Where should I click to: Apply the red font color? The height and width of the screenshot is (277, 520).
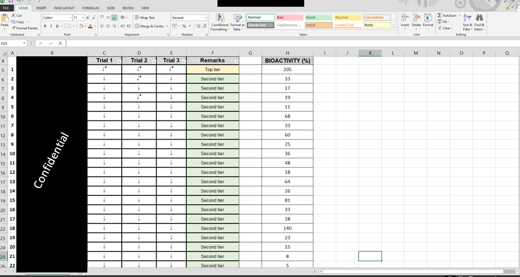[x=90, y=26]
